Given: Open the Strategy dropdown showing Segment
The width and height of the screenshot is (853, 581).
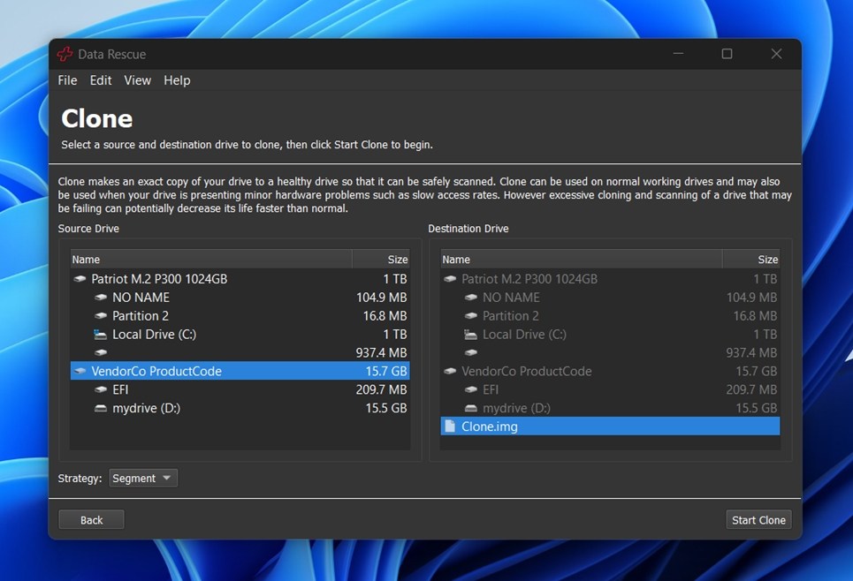Looking at the screenshot, I should click(143, 479).
